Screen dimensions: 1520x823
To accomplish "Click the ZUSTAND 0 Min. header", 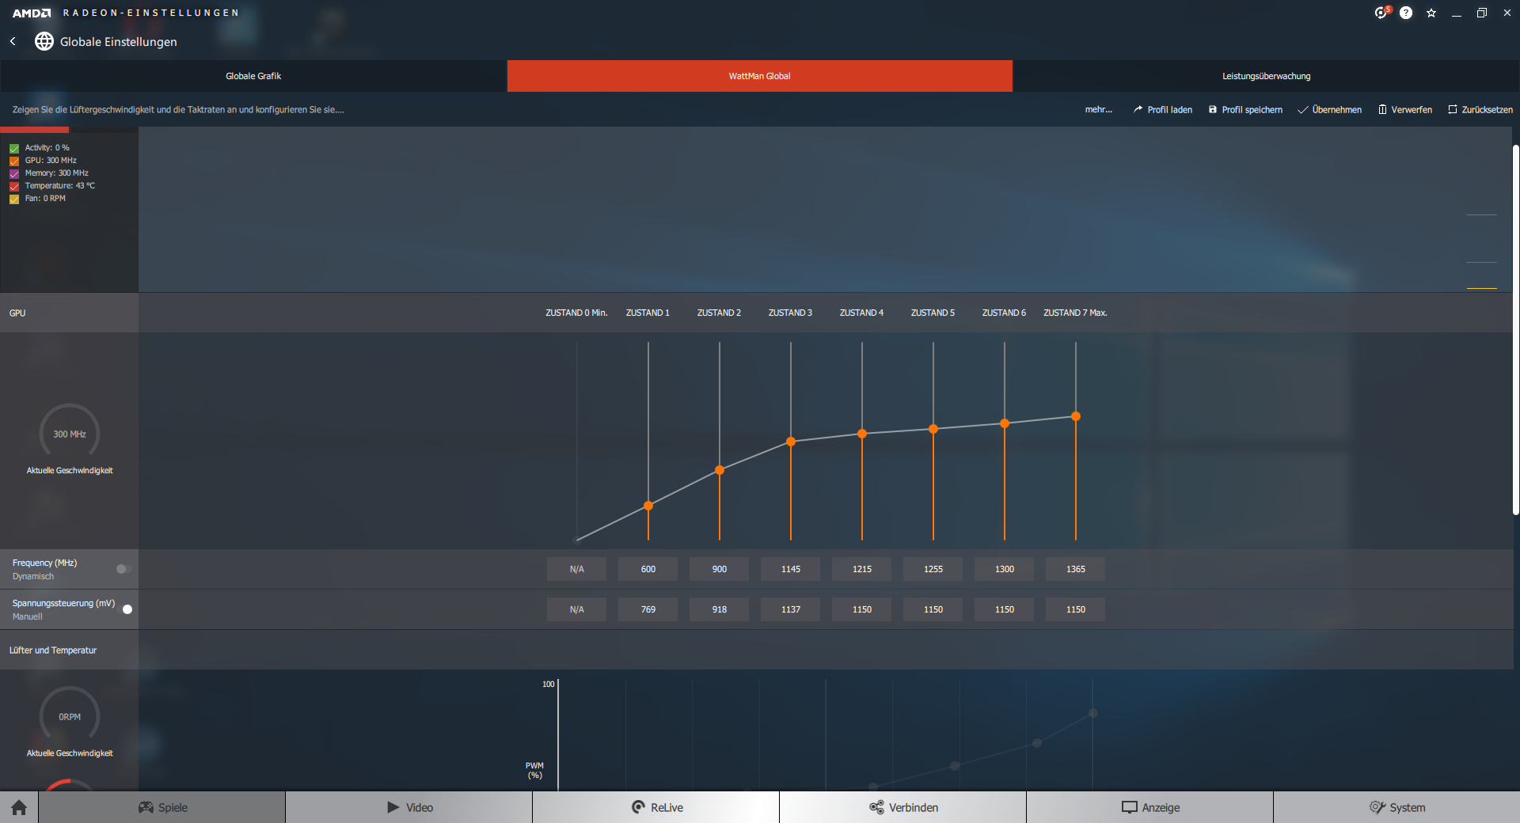I will coord(576,313).
